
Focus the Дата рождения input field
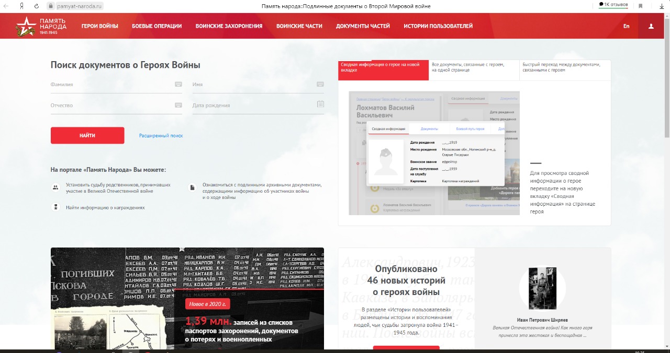pyautogui.click(x=258, y=105)
